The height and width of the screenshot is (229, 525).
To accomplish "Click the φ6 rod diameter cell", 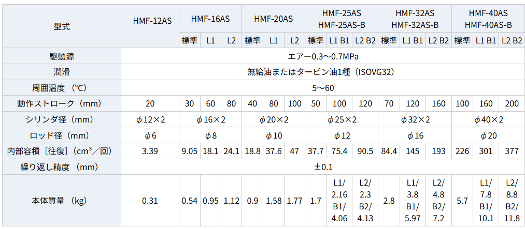I will click(150, 135).
